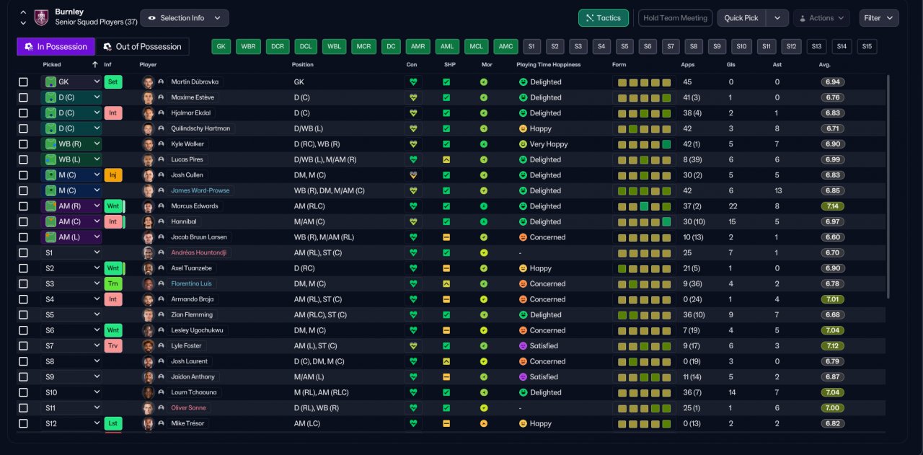Select the In Possession tab
The width and height of the screenshot is (923, 455).
point(56,47)
